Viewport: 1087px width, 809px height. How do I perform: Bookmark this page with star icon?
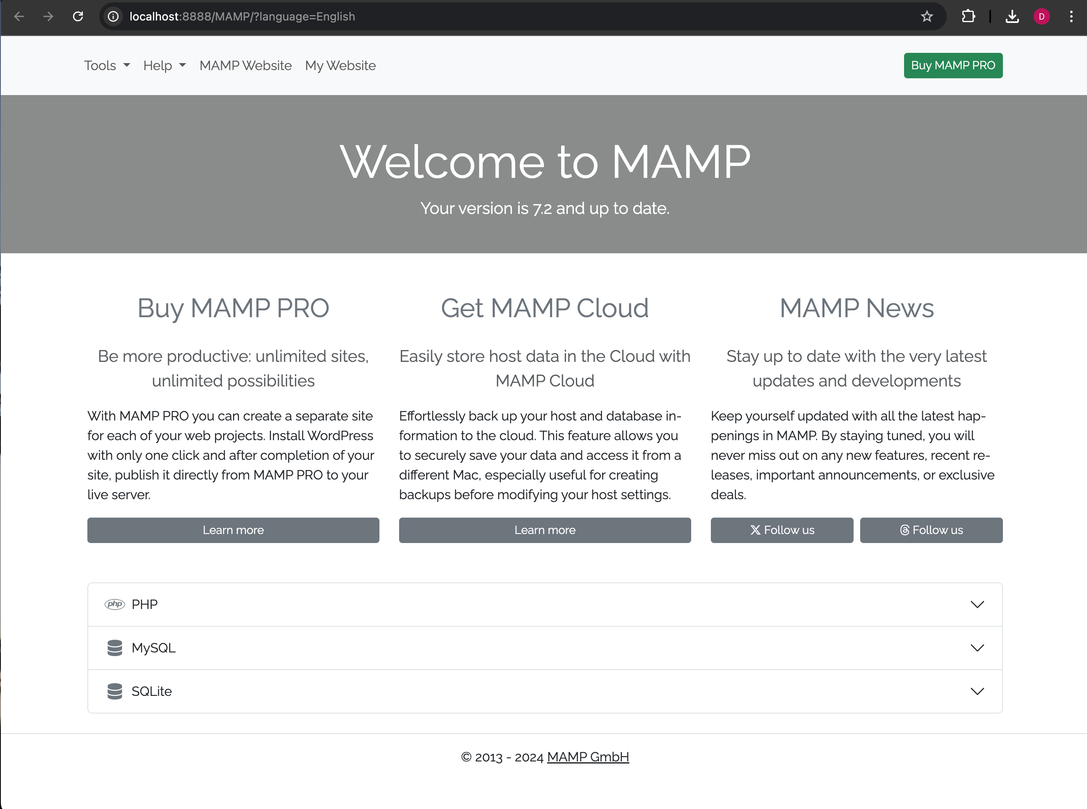pyautogui.click(x=927, y=17)
